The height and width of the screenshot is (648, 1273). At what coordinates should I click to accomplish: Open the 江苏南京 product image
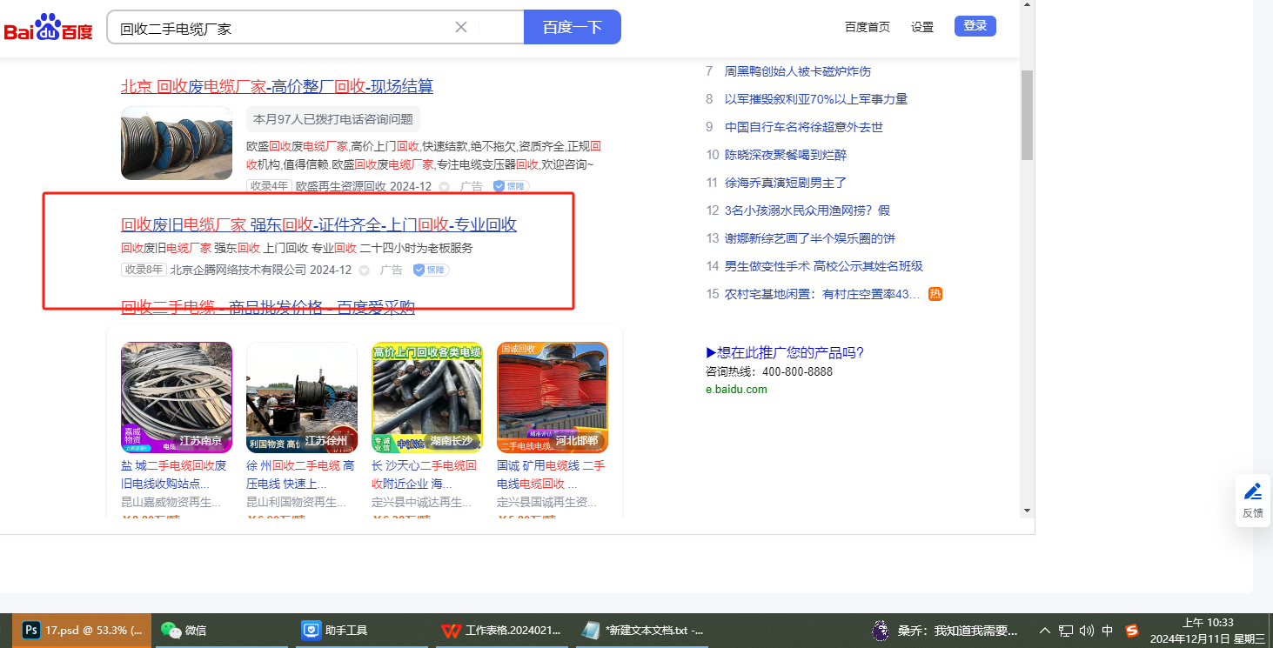[x=177, y=397]
